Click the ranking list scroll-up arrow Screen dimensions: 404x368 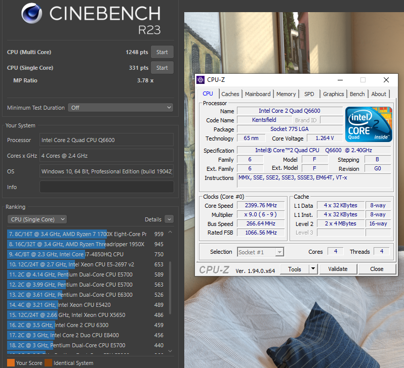[170, 232]
